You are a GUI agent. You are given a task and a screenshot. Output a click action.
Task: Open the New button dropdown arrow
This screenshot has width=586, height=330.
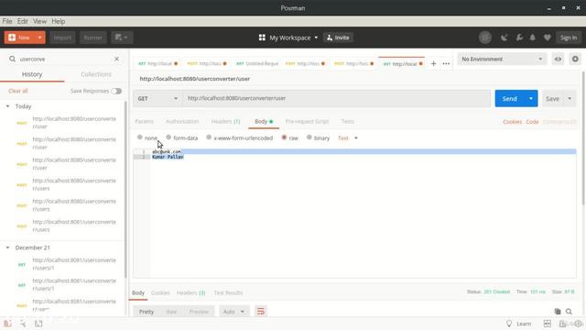coord(39,38)
